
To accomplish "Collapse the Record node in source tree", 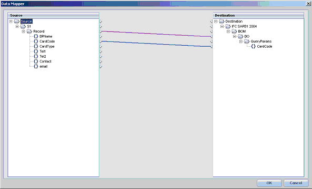I will point(24,31).
